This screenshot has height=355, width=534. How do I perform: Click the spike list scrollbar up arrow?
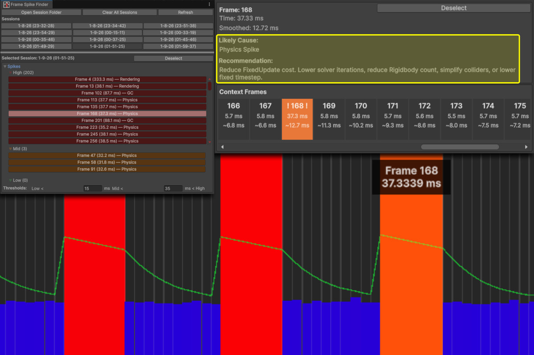click(210, 78)
